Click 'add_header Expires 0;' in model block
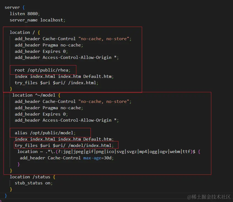 point(41,114)
